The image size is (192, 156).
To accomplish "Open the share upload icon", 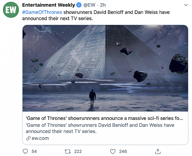I will pyautogui.click(x=158, y=151).
